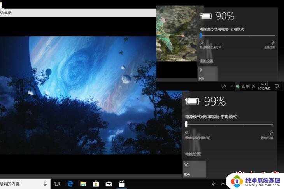
Task: Open 电池设置 link in 99% battery panel
Action: pyautogui.click(x=193, y=154)
